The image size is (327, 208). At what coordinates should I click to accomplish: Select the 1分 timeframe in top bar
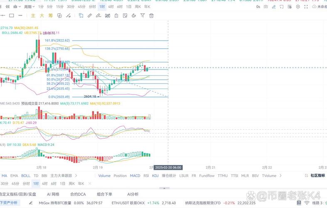pos(41,7)
